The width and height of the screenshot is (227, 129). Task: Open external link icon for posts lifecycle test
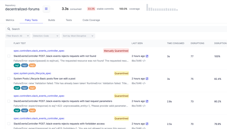point(147,79)
